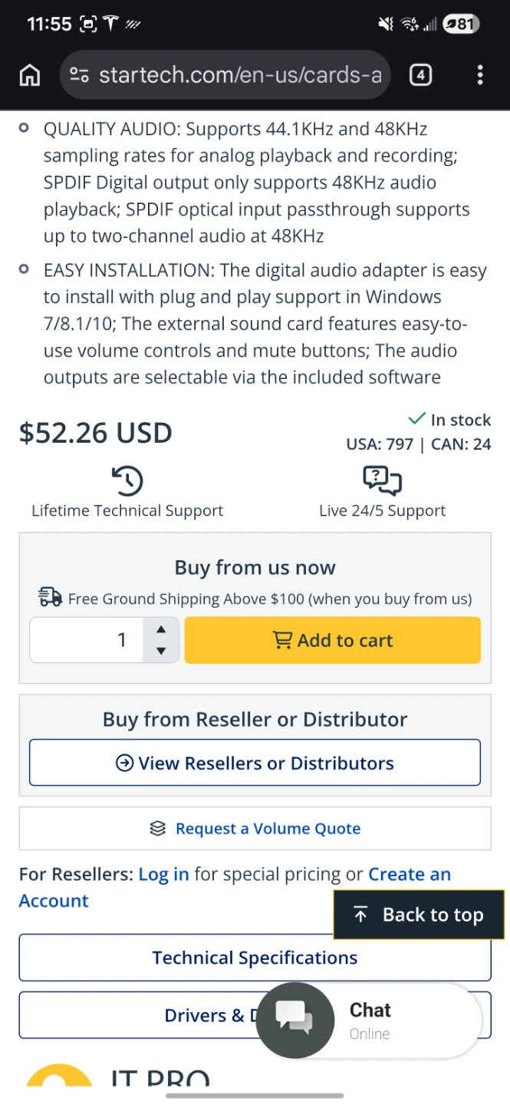510x1105 pixels.
Task: Add the sound card to cart
Action: 333,640
